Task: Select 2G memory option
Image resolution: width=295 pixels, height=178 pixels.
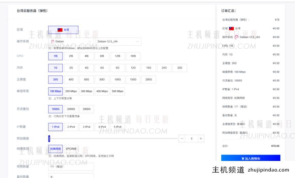Action: click(71, 68)
